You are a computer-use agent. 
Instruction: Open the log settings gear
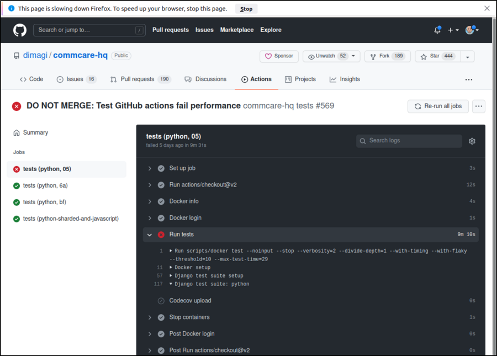click(x=472, y=141)
